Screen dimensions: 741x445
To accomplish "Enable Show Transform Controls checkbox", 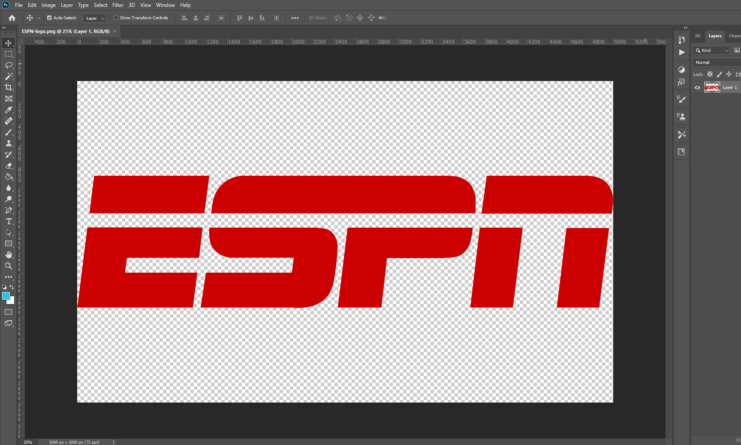I will (116, 18).
